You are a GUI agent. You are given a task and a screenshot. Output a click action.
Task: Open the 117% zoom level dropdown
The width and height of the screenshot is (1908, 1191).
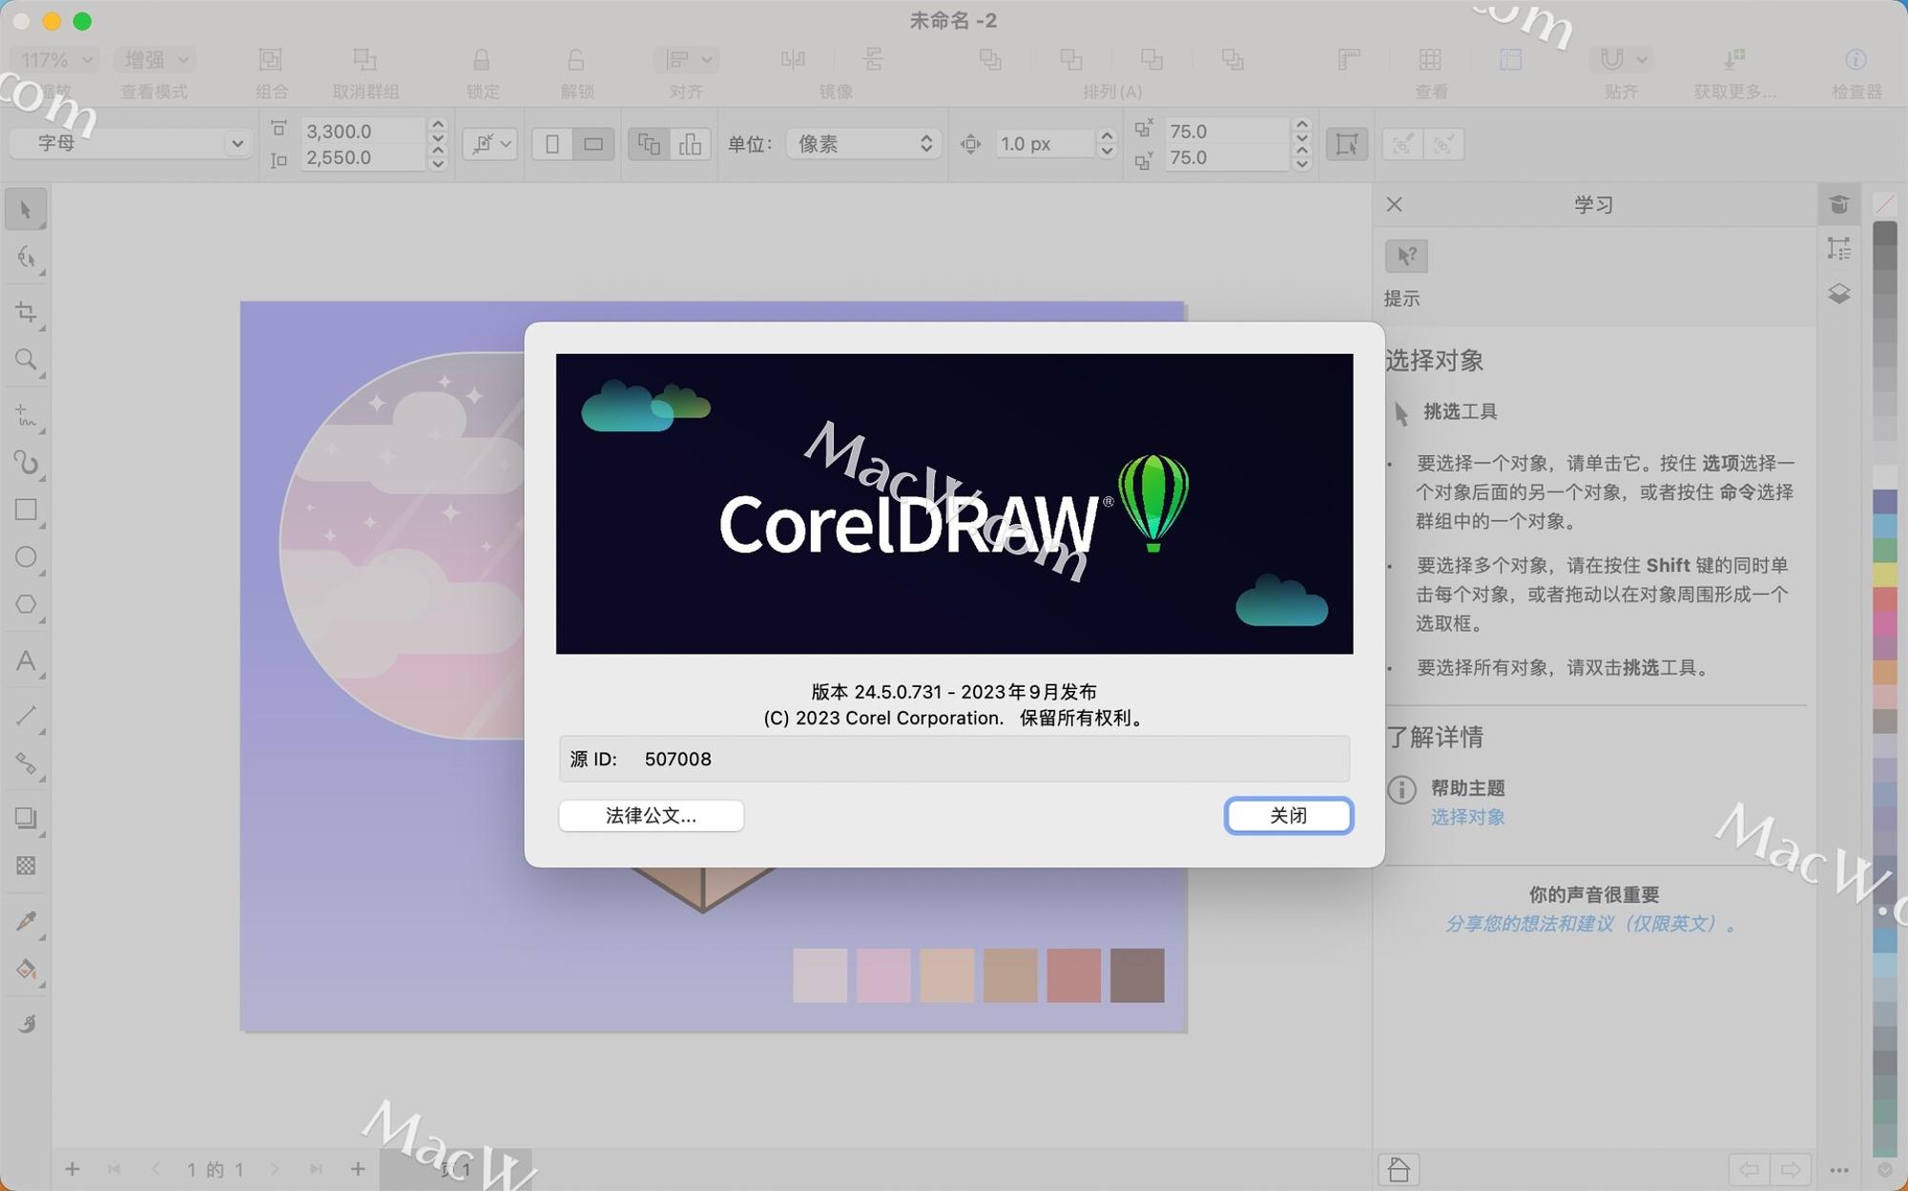[x=52, y=59]
